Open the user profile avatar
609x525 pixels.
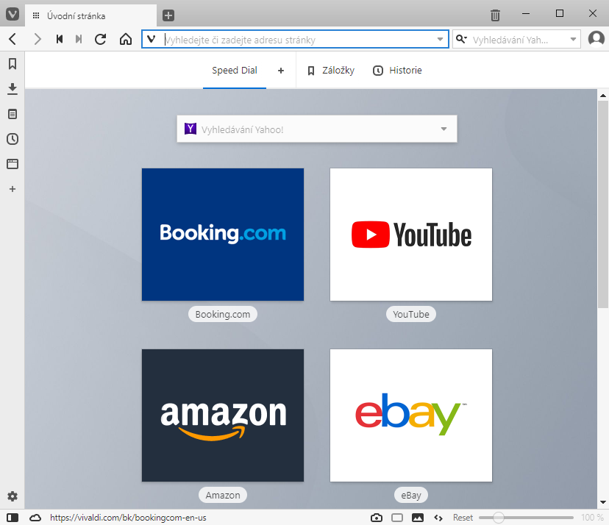pyautogui.click(x=596, y=39)
